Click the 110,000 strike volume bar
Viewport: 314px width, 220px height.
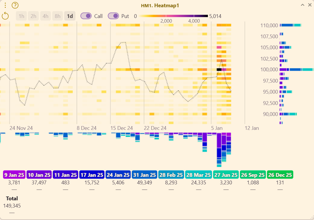point(290,25)
